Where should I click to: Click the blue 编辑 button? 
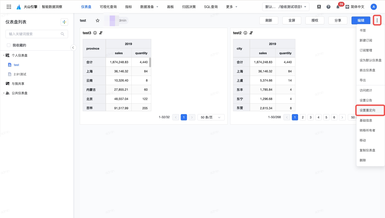click(361, 20)
